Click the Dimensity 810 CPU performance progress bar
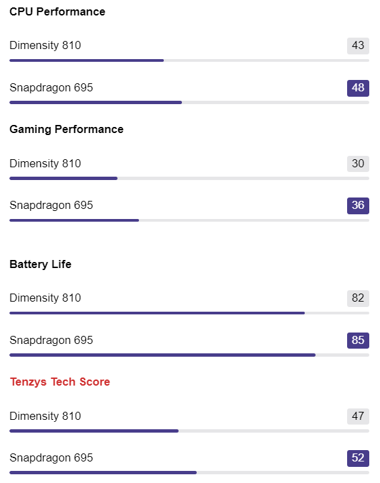 click(189, 60)
